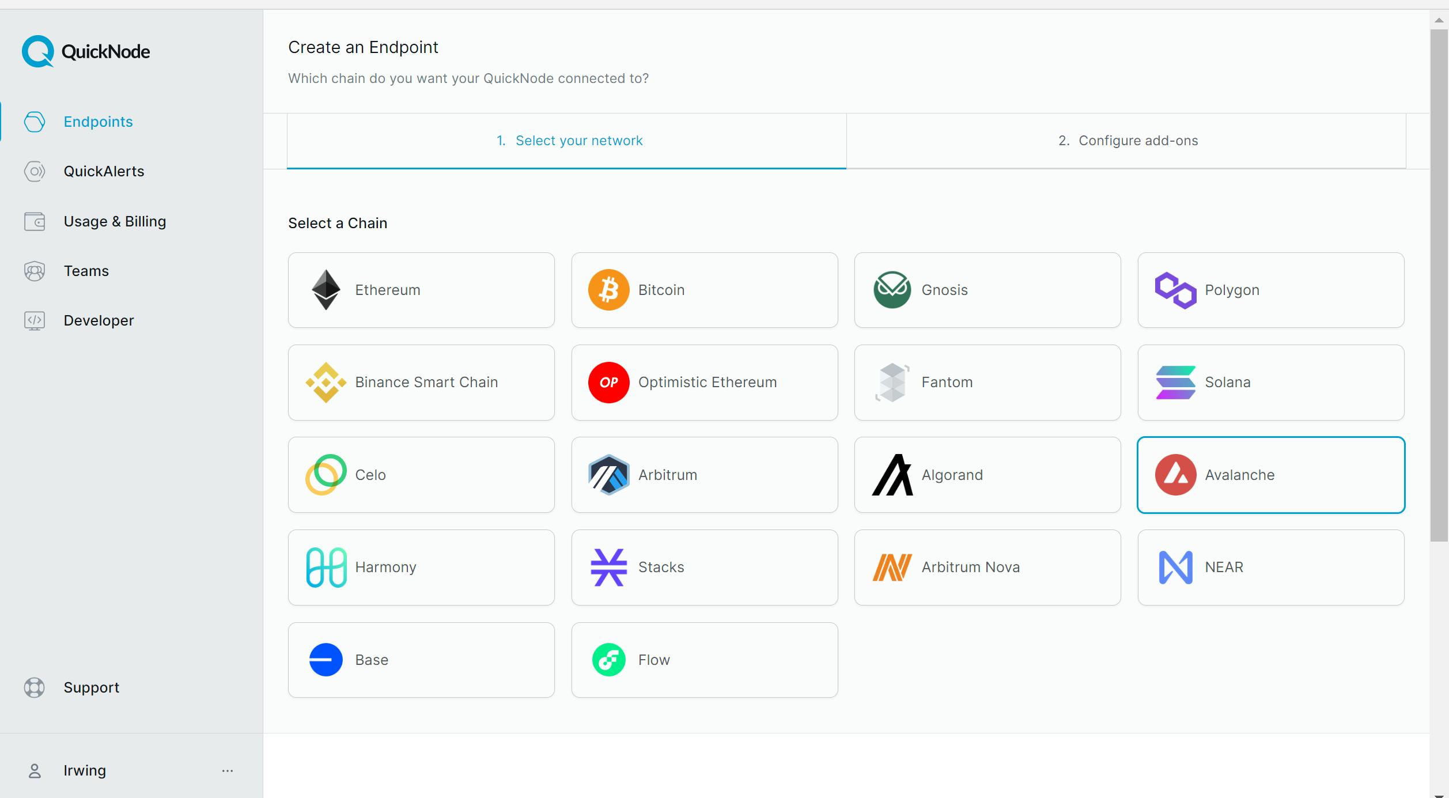
Task: Select the Bitcoin chain icon
Action: tap(607, 289)
